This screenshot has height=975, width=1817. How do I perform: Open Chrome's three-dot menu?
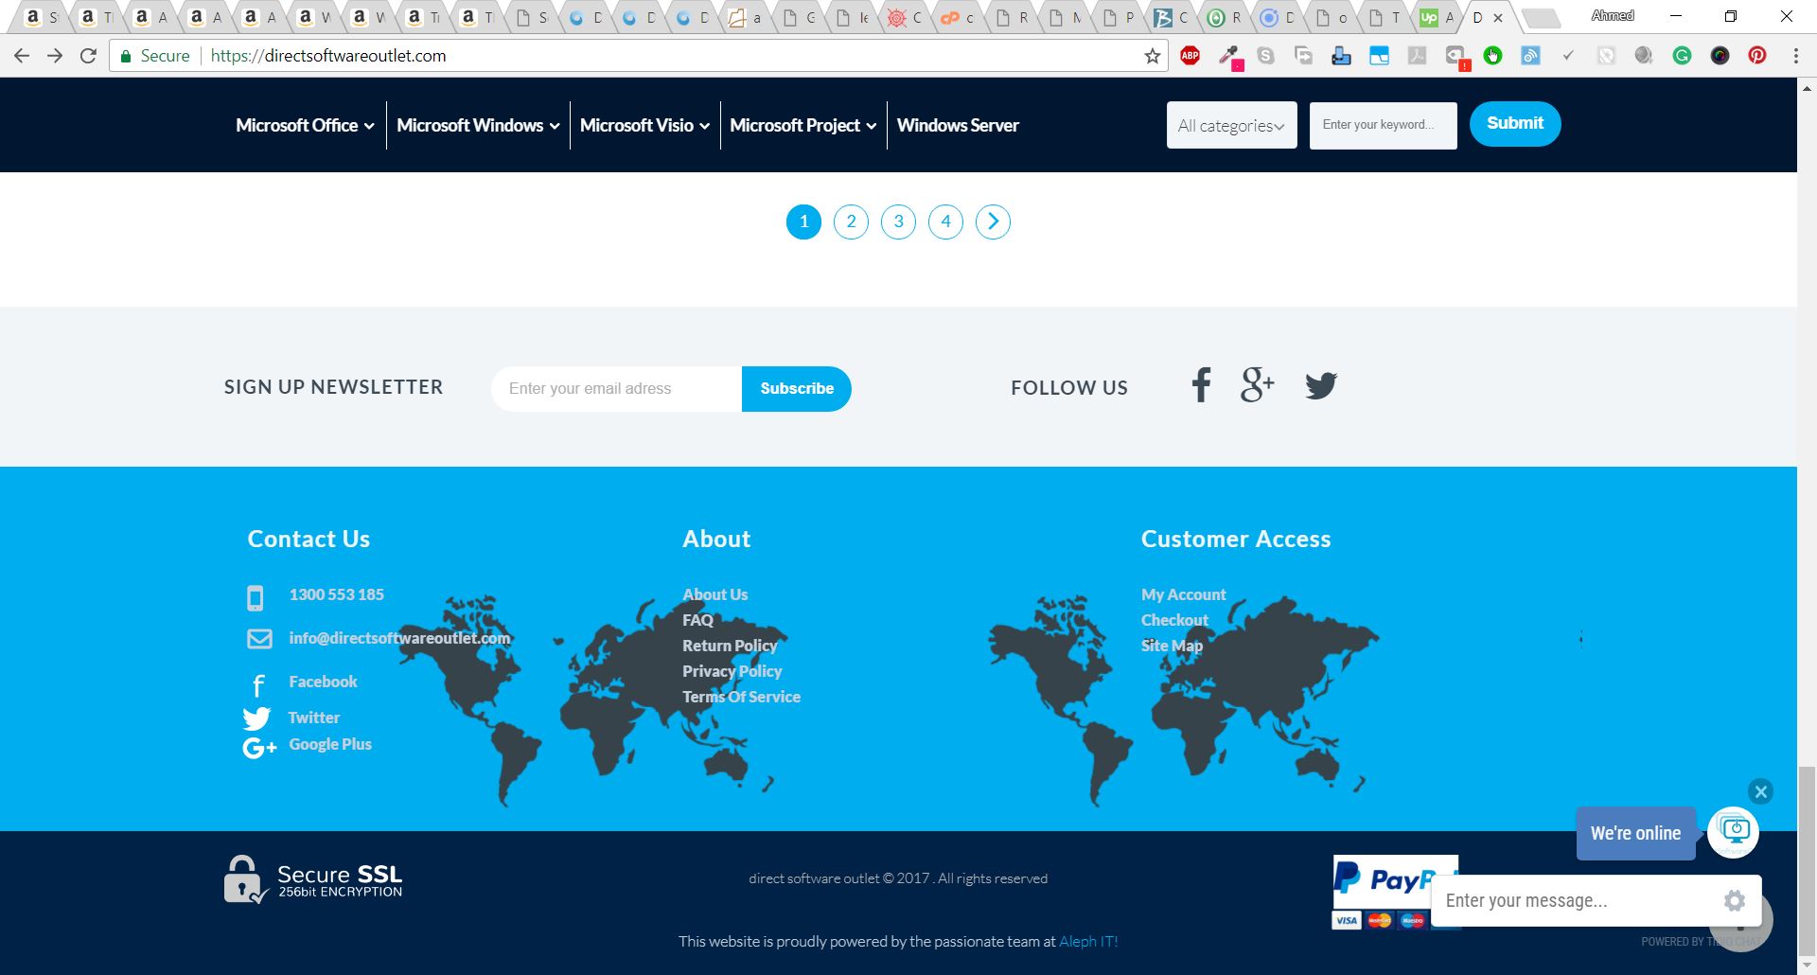[x=1795, y=56]
